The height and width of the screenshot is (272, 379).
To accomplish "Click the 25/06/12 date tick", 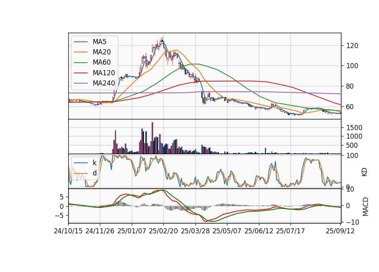I will [259, 231].
